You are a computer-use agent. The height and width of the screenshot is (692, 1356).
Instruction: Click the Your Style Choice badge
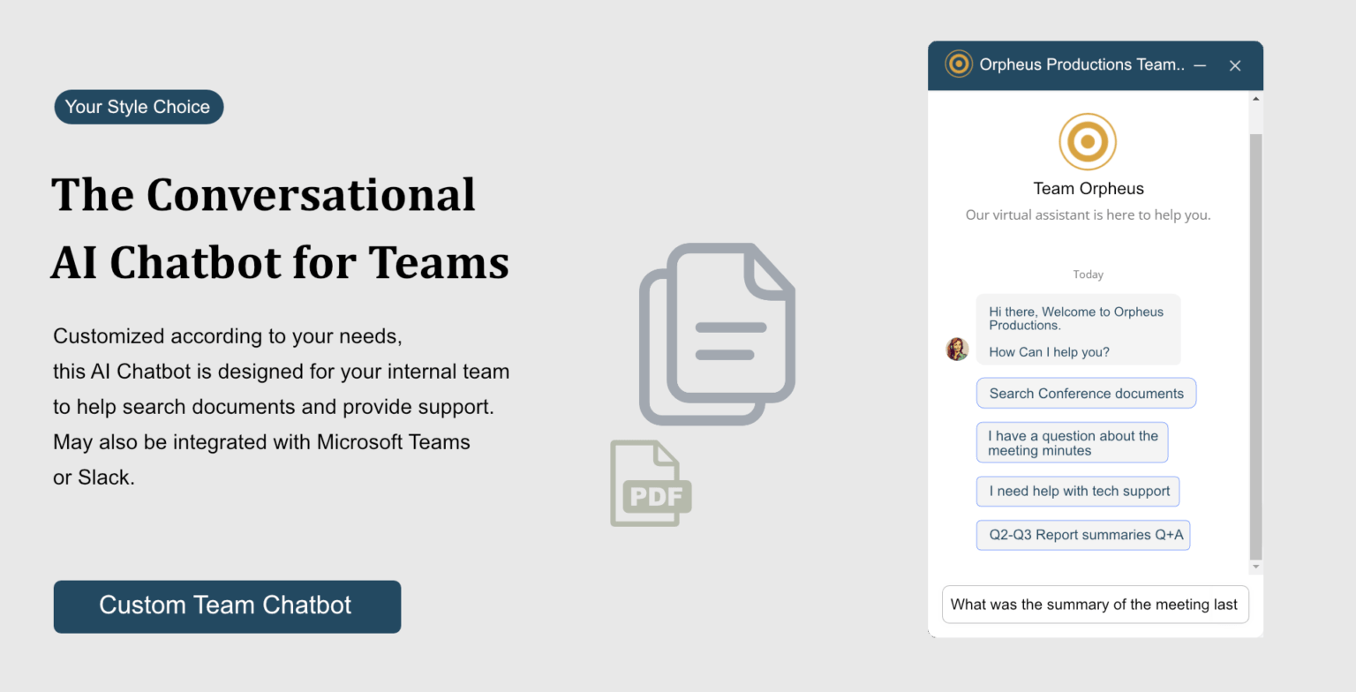(138, 106)
